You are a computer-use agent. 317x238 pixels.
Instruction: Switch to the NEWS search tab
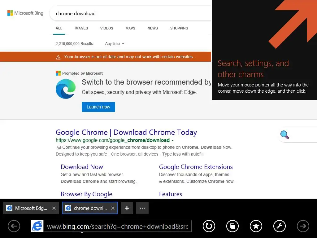[x=153, y=28]
